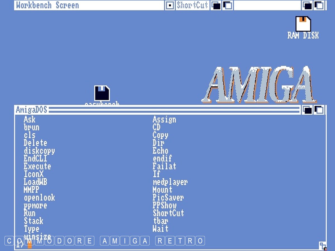335x251 pixels.
Task: Click the AmigaDOS window resize gadget
Action: [x=323, y=246]
